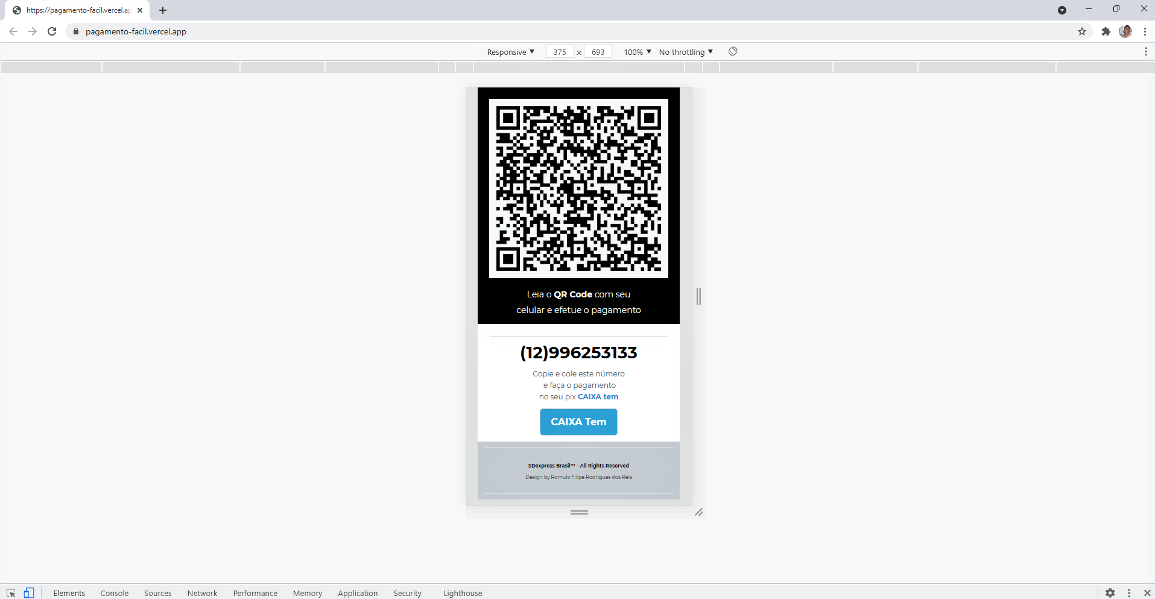Click the CAIXA Tem button

pos(578,422)
